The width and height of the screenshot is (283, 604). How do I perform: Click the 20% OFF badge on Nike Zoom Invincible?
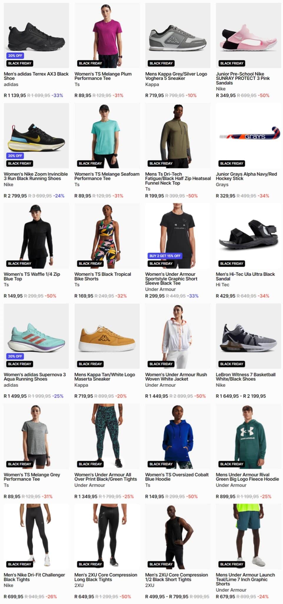click(x=15, y=156)
